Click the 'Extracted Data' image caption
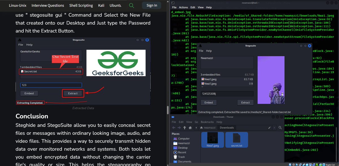The width and height of the screenshot is (339, 166). click(83, 108)
